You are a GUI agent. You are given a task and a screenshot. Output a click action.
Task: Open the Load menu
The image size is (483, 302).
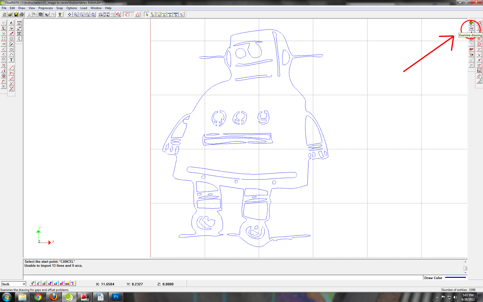click(x=84, y=8)
